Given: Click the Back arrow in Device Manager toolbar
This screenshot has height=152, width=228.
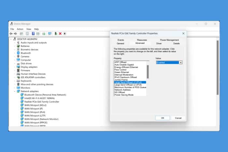Looking at the screenshot, I should click(x=11, y=34).
